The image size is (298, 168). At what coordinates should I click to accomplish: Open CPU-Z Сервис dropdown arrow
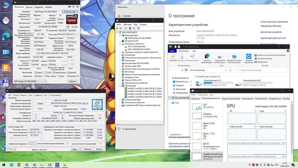point(80,149)
